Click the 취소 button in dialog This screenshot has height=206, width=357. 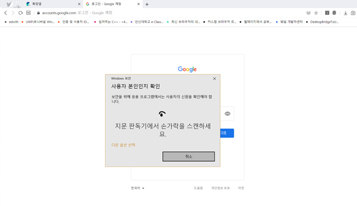tap(188, 156)
